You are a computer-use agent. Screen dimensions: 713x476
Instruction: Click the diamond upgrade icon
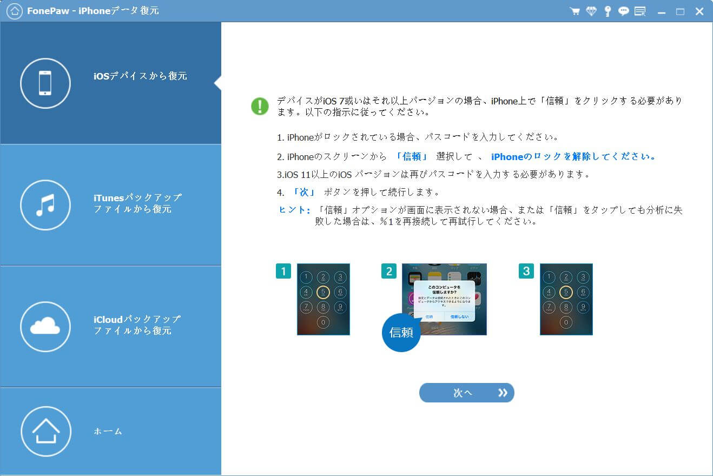(591, 11)
